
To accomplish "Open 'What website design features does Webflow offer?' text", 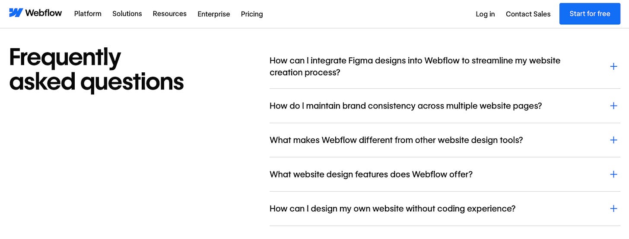I will [371, 174].
